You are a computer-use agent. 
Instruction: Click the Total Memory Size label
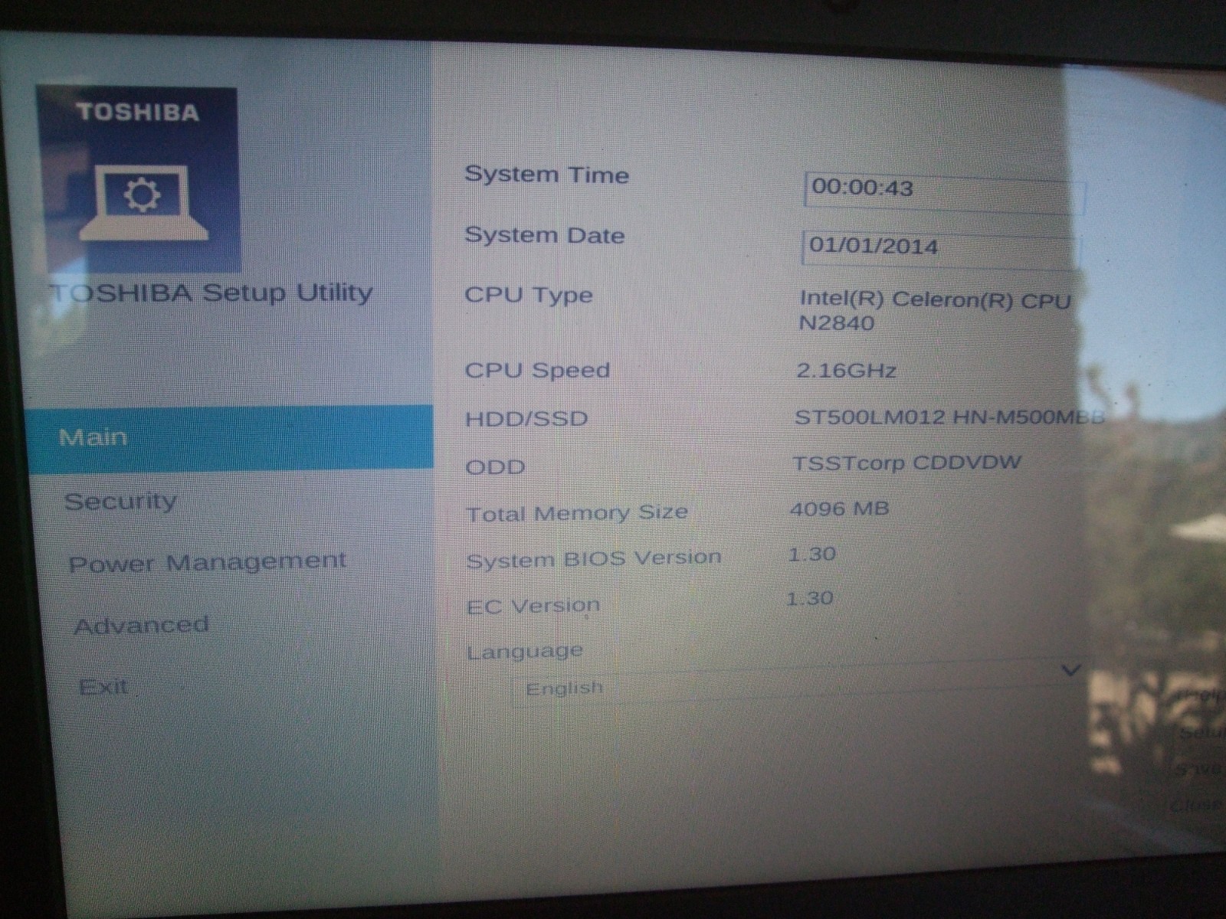click(x=577, y=513)
